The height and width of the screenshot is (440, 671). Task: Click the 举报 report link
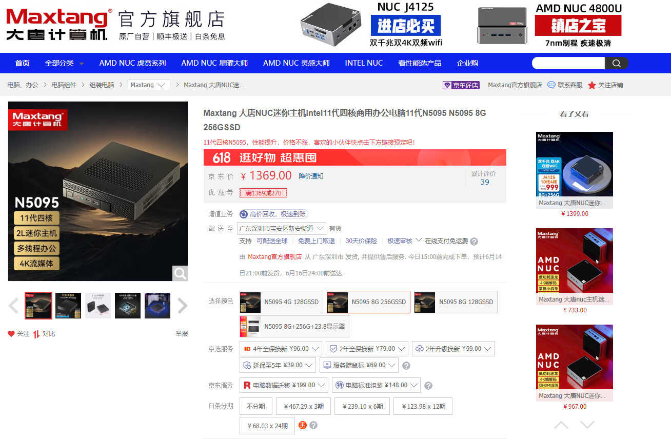pyautogui.click(x=182, y=333)
